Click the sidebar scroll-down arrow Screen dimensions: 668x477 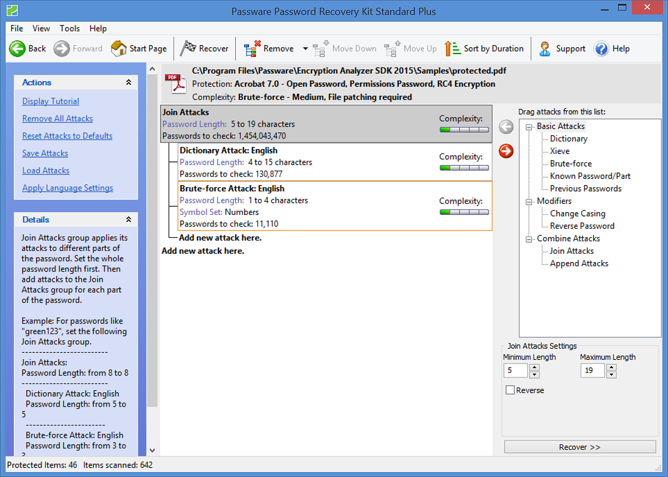(153, 450)
